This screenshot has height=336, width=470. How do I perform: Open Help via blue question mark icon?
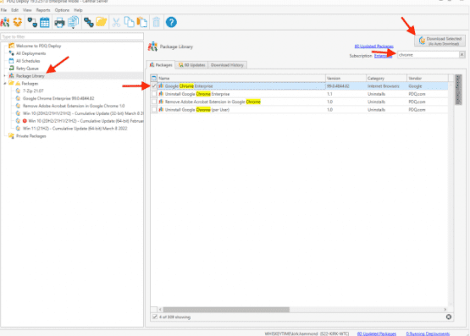[171, 22]
